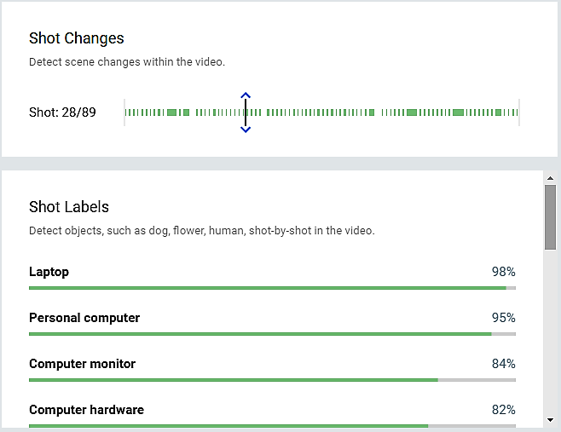Select the last shot segment on the timeline
Viewport: 561px width, 432px height.
515,112
